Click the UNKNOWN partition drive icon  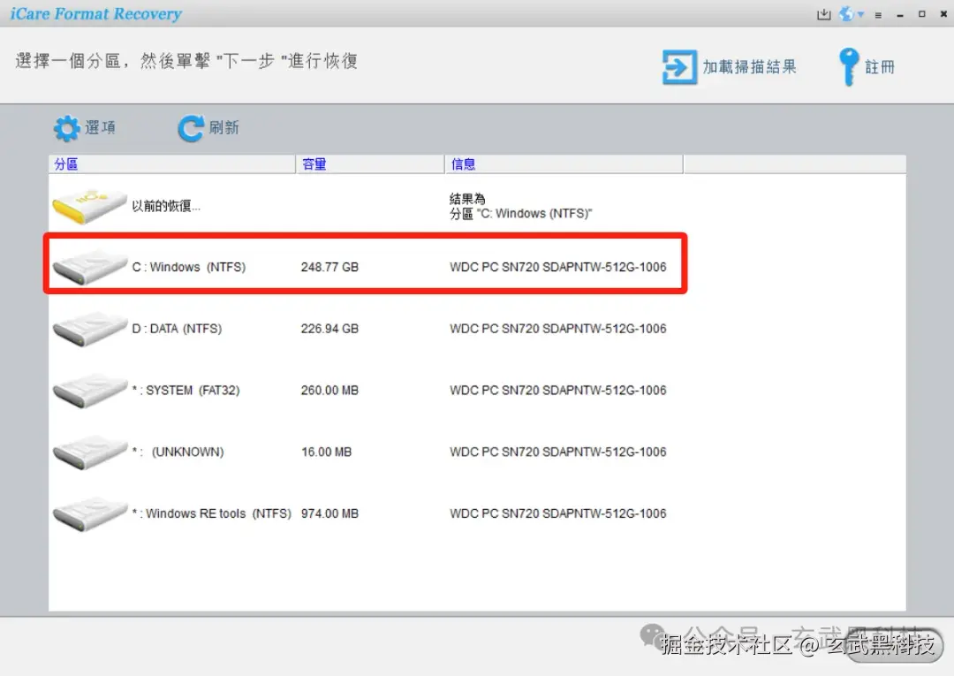pyautogui.click(x=89, y=452)
